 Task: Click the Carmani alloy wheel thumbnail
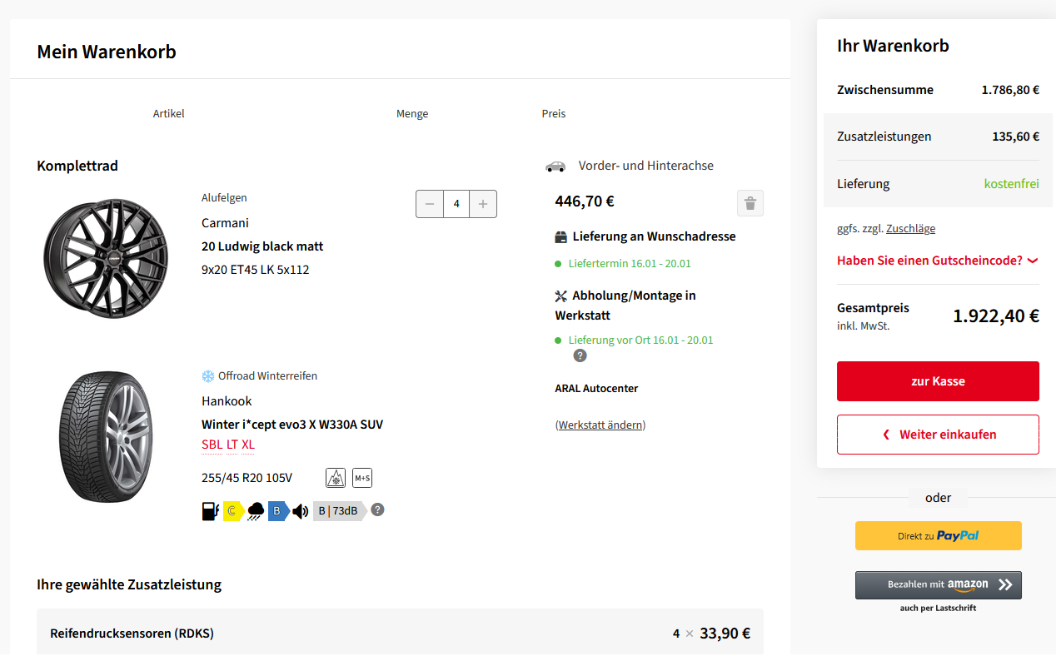[x=106, y=256]
